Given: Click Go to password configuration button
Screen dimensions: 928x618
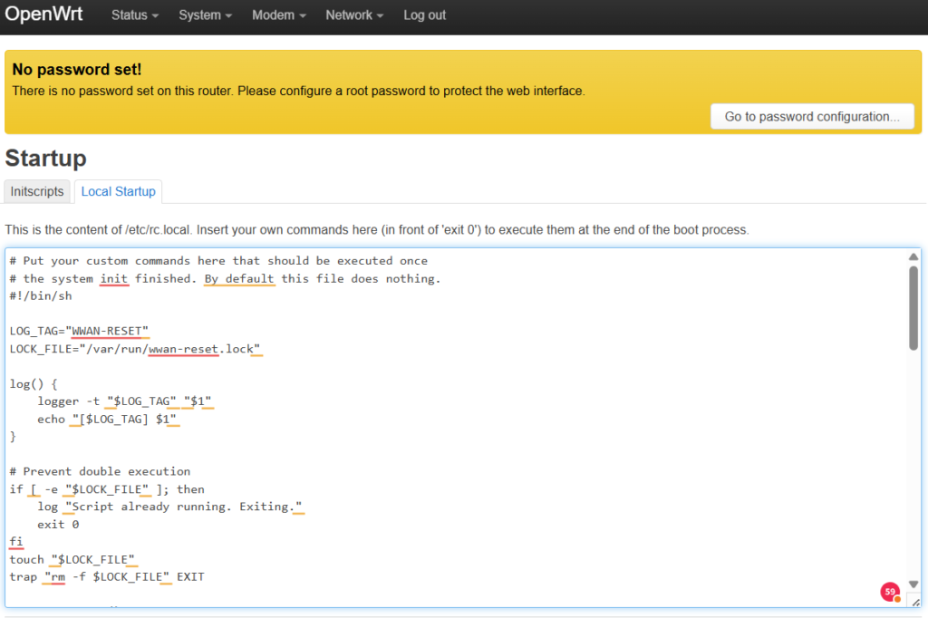Looking at the screenshot, I should click(812, 116).
